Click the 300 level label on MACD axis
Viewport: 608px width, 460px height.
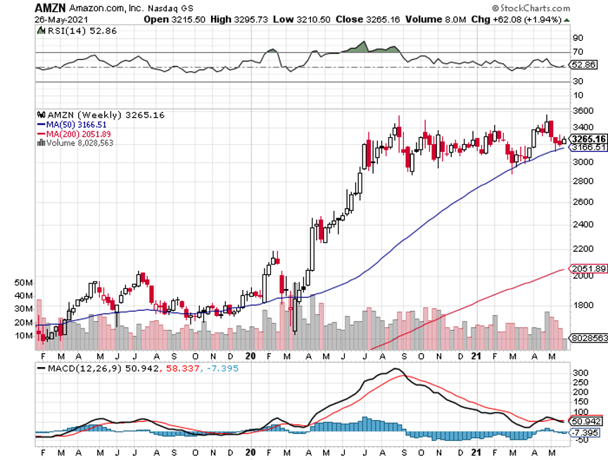(581, 373)
